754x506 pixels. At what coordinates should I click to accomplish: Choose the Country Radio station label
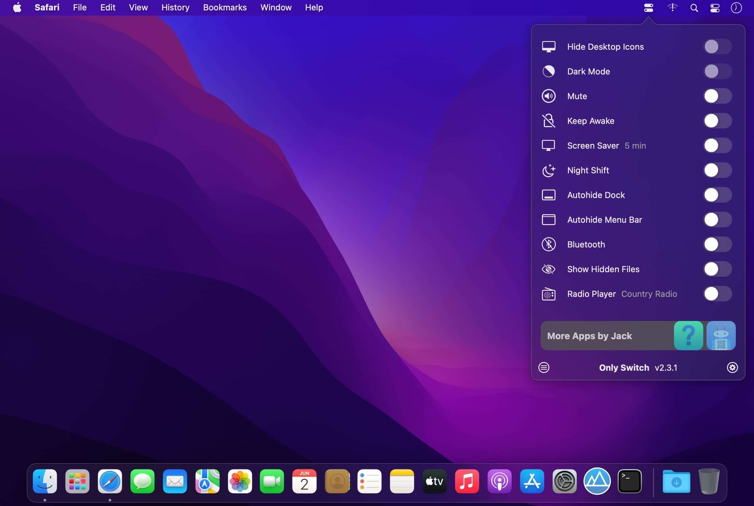649,294
